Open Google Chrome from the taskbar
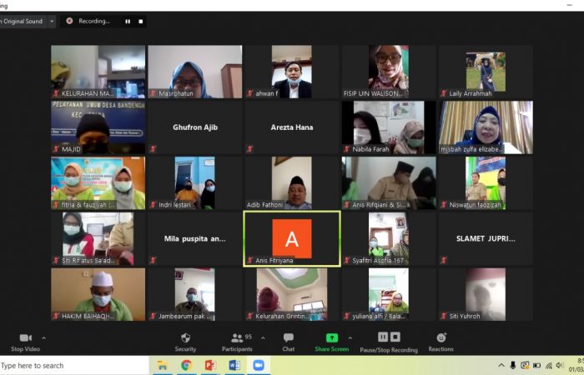The image size is (584, 375). tap(186, 365)
